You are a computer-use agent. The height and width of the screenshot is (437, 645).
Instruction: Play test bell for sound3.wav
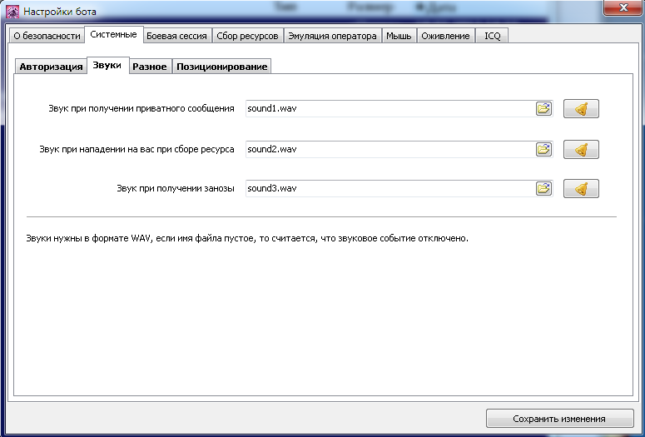coord(581,188)
